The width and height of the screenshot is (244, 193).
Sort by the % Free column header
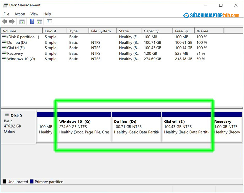coord(209,31)
